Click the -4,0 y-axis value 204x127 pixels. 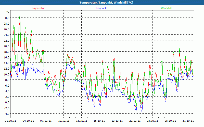pyautogui.click(x=7, y=114)
